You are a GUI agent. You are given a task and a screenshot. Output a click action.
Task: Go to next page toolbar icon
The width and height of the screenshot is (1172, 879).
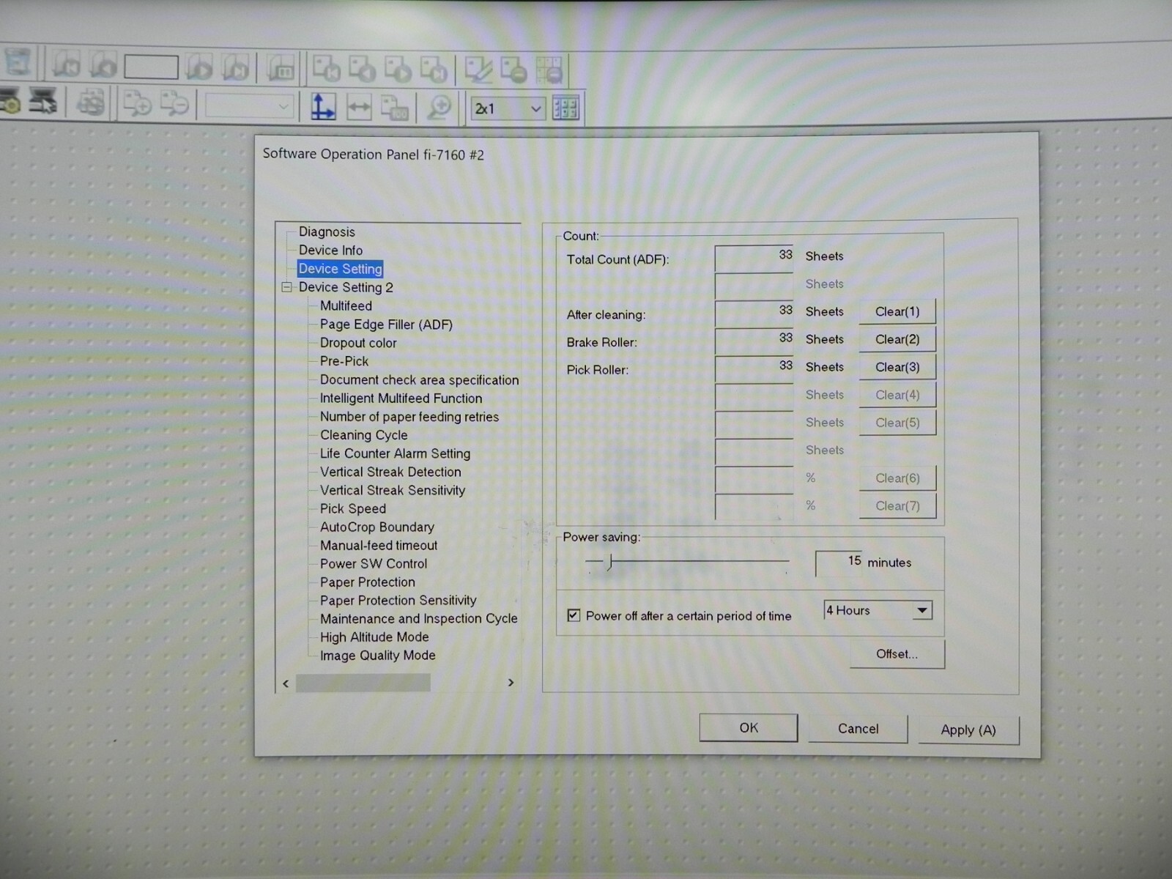click(199, 67)
